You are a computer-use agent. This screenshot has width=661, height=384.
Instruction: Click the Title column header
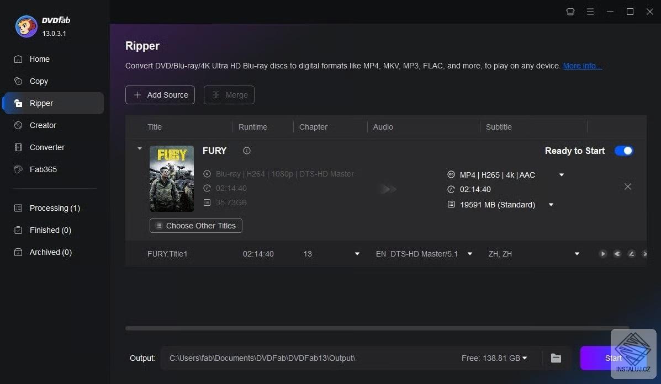[155, 127]
